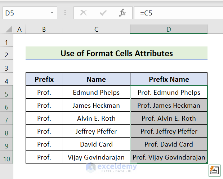The height and width of the screenshot is (179, 223).
Task: Select cell containing Vijay Govindarajan name
Action: pyautogui.click(x=96, y=157)
